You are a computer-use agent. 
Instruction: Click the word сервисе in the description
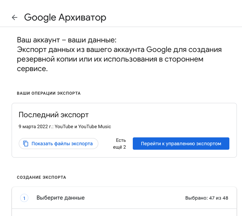[x=32, y=69]
